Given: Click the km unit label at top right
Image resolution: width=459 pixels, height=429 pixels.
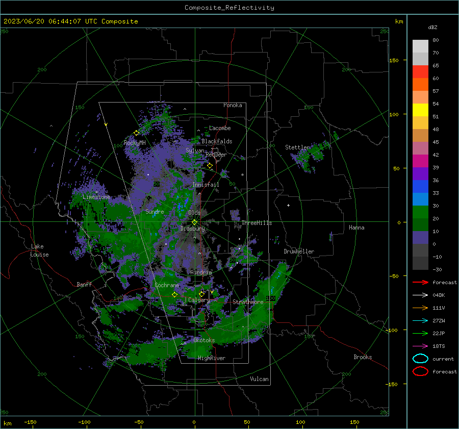Looking at the screenshot, I should [x=399, y=21].
